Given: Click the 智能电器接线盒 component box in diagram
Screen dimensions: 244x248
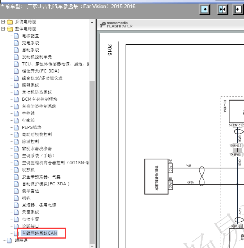Looking at the screenshot, I should 156,177.
